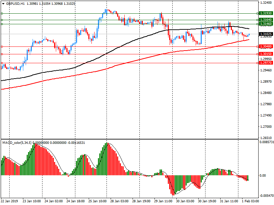Click the 0.0085731 MACD scale maximum label
Viewport: 274px width, 205px height.
[x=266, y=142]
